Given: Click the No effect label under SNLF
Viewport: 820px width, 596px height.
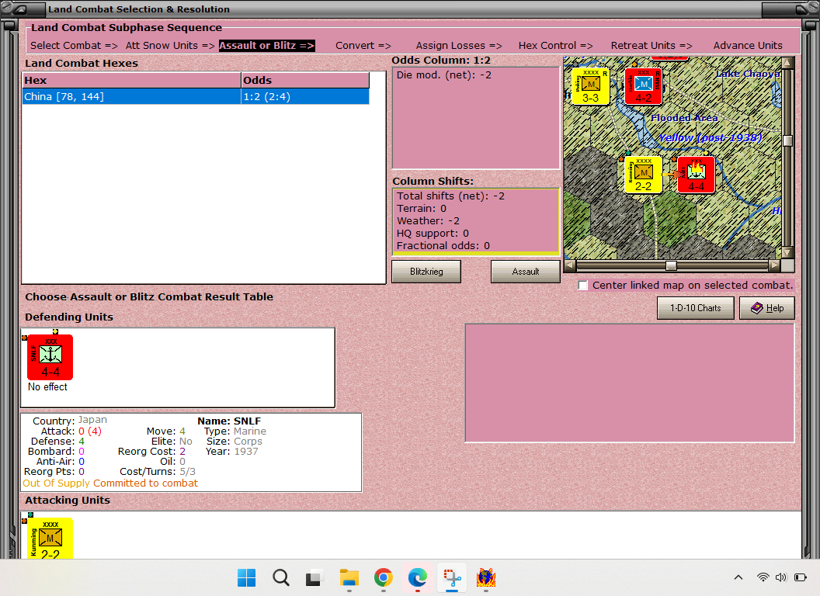Looking at the screenshot, I should [x=47, y=387].
